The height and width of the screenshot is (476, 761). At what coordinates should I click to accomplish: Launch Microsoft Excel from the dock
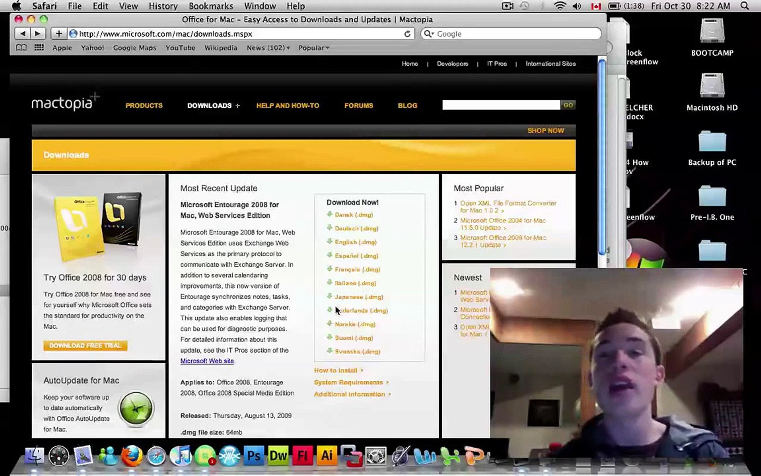click(x=450, y=456)
